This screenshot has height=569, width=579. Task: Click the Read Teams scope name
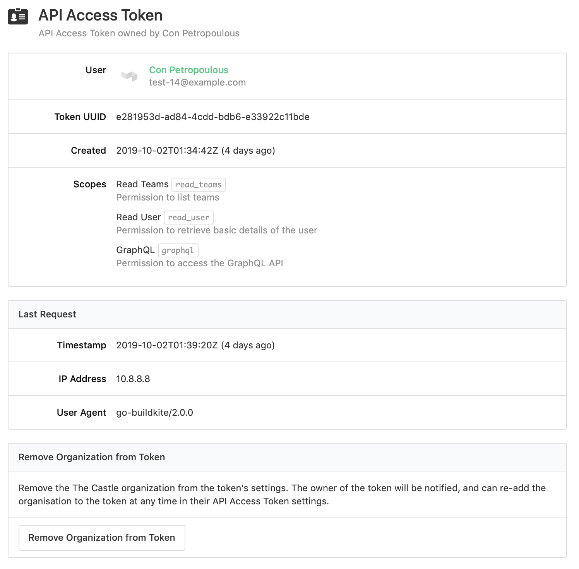(x=142, y=184)
